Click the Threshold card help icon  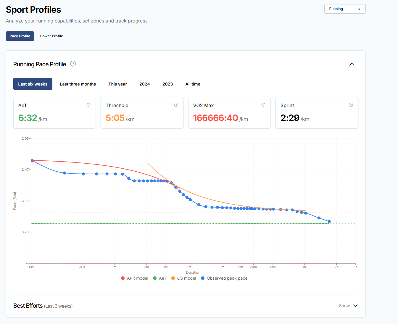(x=176, y=105)
